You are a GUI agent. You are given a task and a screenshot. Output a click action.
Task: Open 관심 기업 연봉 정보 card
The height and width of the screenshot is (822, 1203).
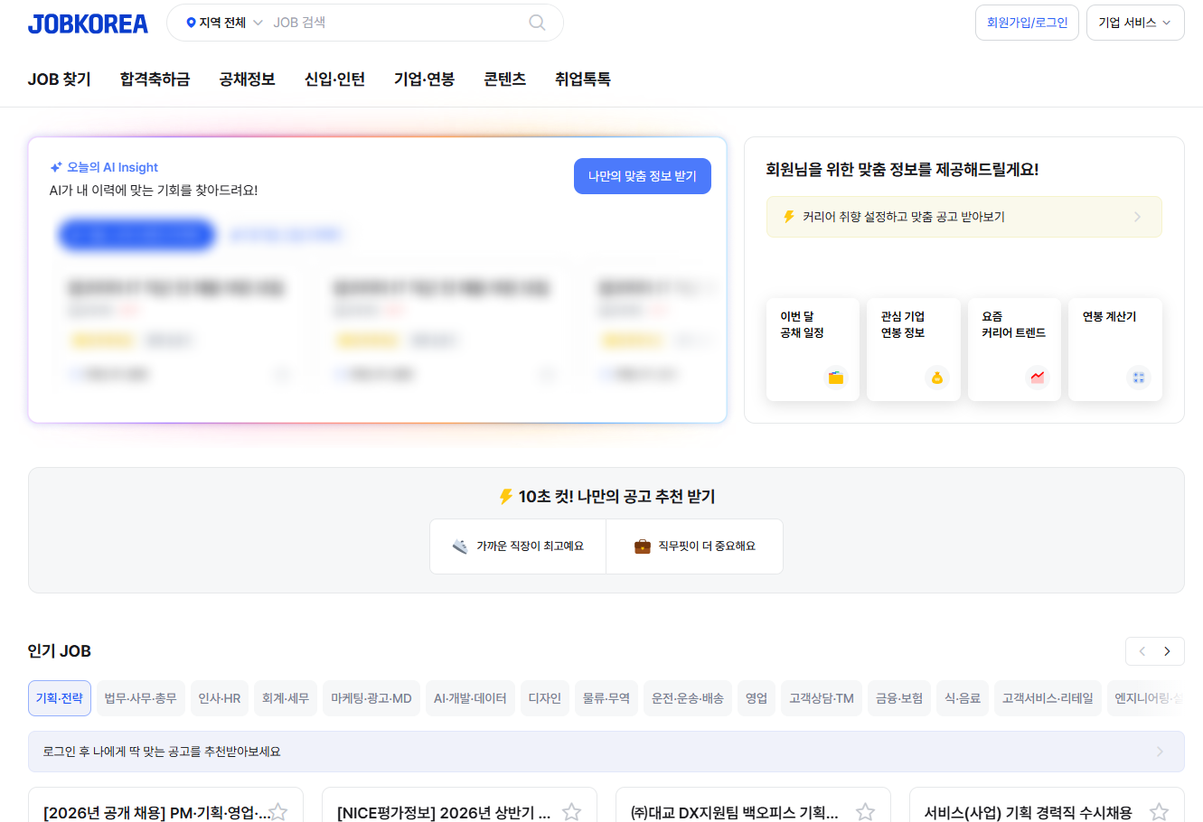point(914,350)
